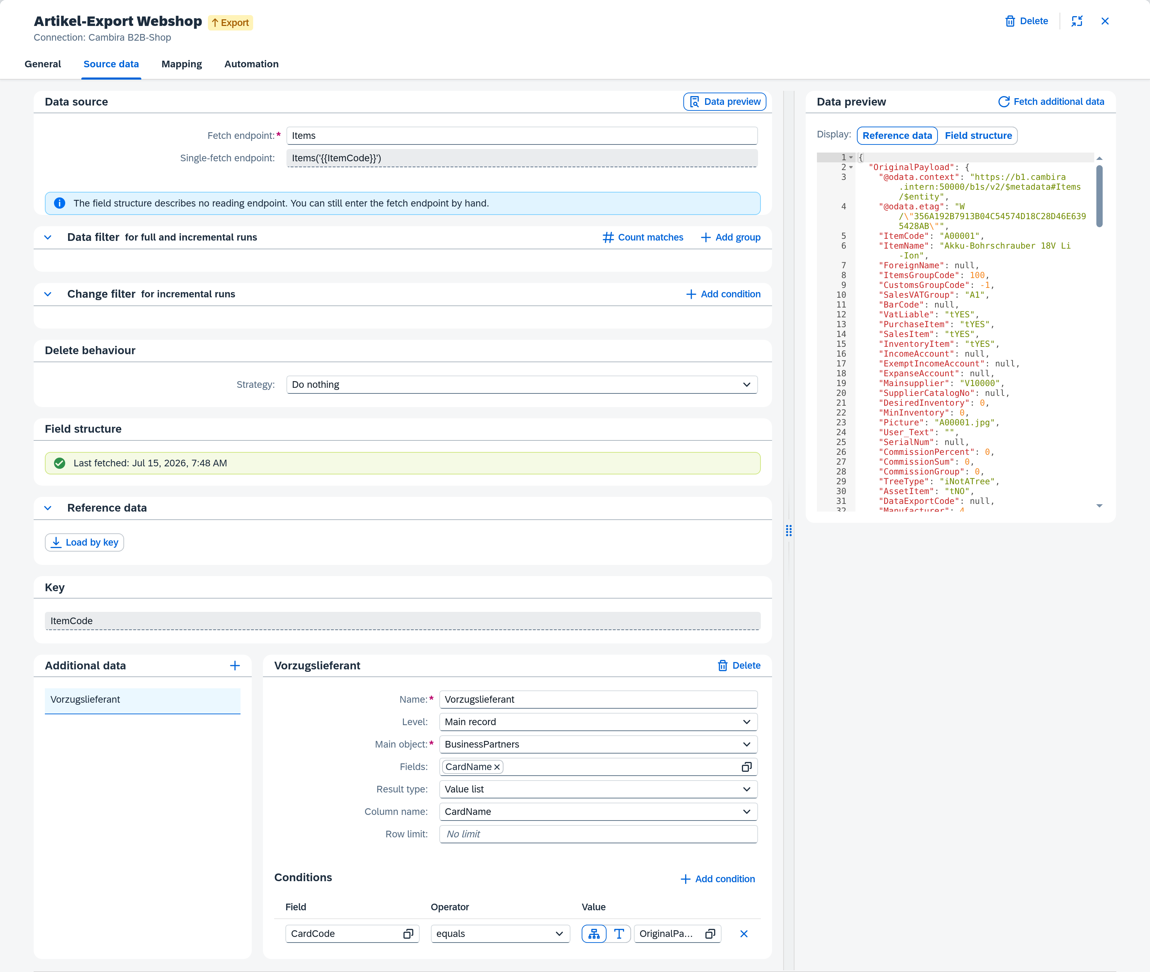Click the exit full screen icon
Viewport: 1150px width, 972px height.
click(1077, 21)
